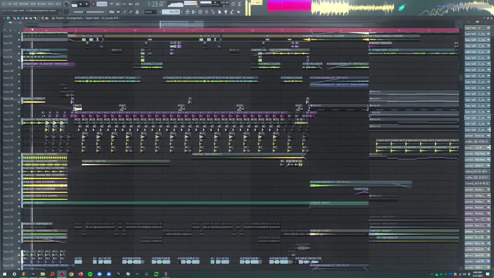The width and height of the screenshot is (494, 278).
Task: Select the Slip tool
Action: point(30,18)
